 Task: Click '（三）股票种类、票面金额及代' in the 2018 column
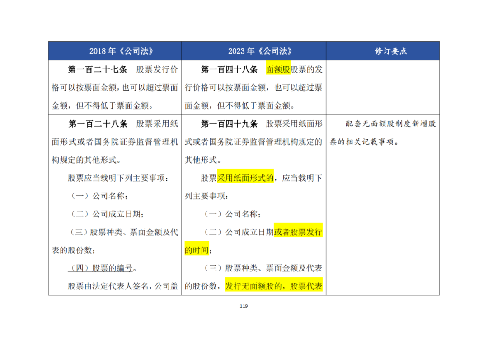pos(123,232)
